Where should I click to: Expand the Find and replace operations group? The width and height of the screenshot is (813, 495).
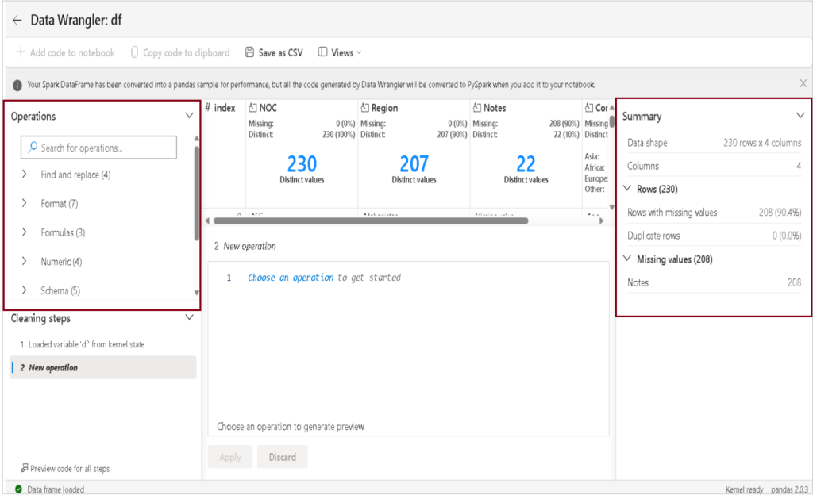(25, 175)
